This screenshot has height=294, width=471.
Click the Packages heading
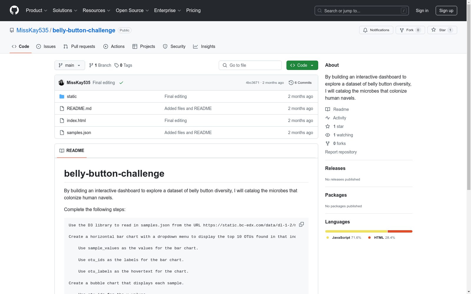(336, 195)
